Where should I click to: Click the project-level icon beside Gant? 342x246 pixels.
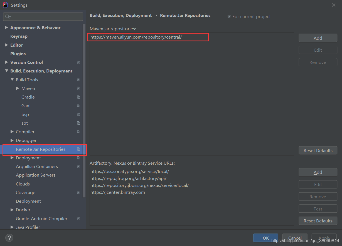78,106
